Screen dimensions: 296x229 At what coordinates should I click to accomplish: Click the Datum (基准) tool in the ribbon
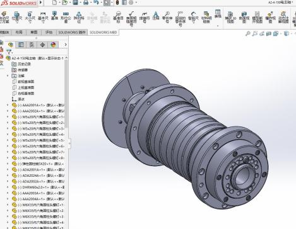pyautogui.click(x=54, y=16)
